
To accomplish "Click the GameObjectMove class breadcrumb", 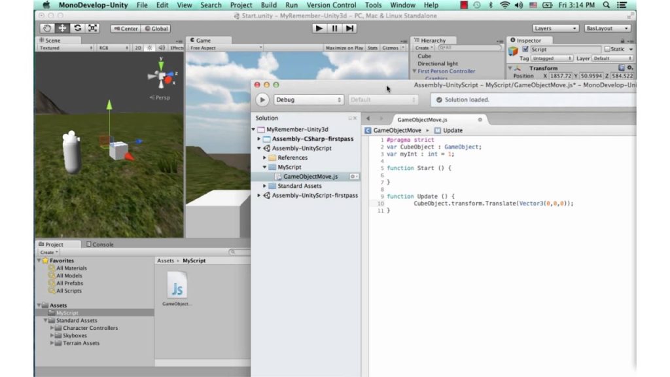I will [x=393, y=130].
